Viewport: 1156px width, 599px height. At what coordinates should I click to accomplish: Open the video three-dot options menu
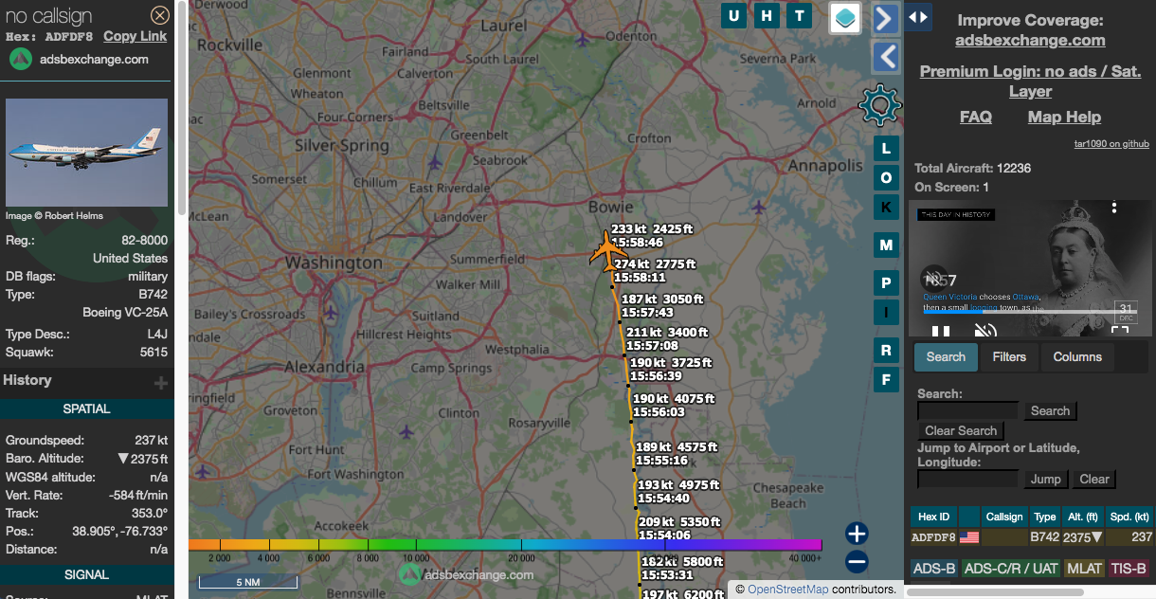point(1115,208)
